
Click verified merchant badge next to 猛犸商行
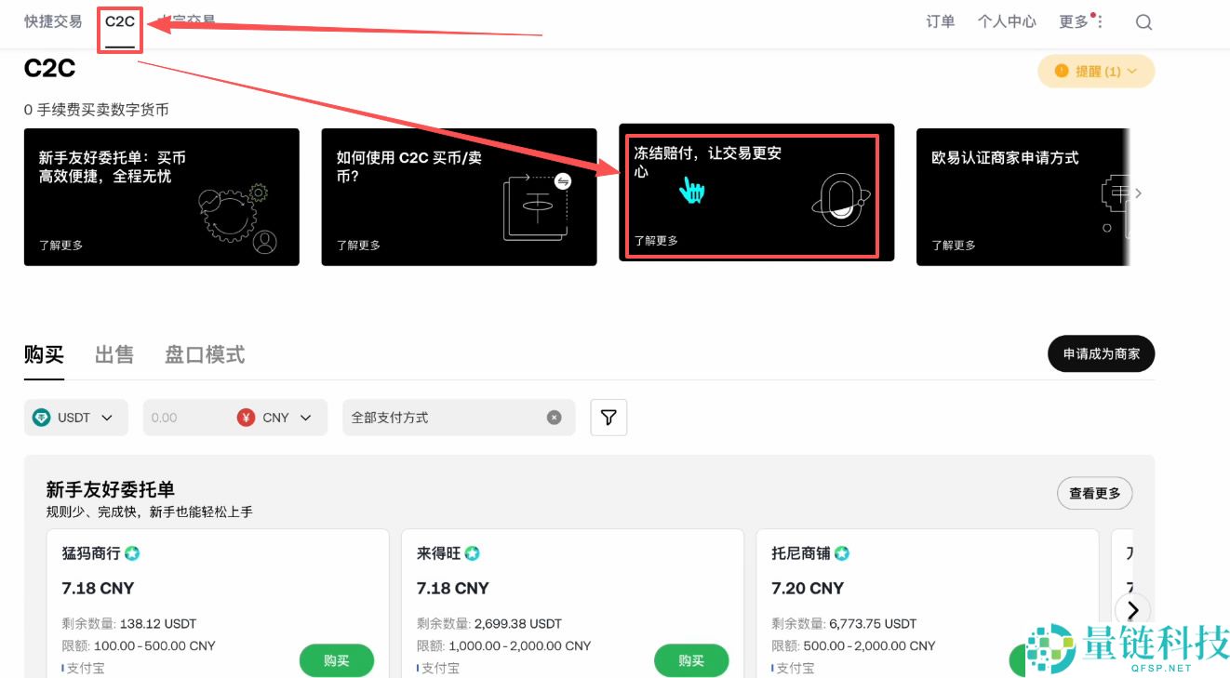(x=130, y=552)
